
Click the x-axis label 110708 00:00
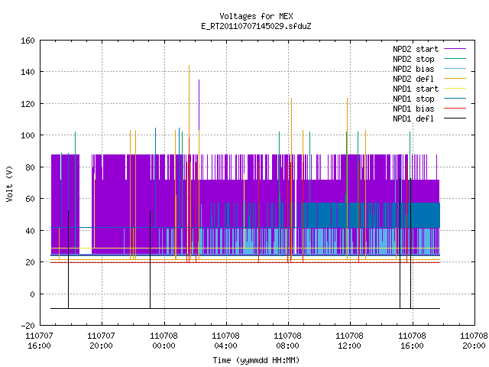point(164,341)
